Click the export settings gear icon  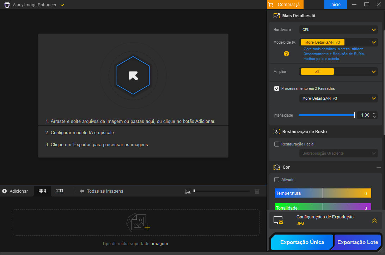[x=279, y=220]
